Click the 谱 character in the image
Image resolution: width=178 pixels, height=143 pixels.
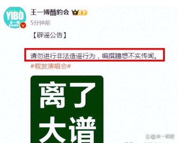pos(83,130)
